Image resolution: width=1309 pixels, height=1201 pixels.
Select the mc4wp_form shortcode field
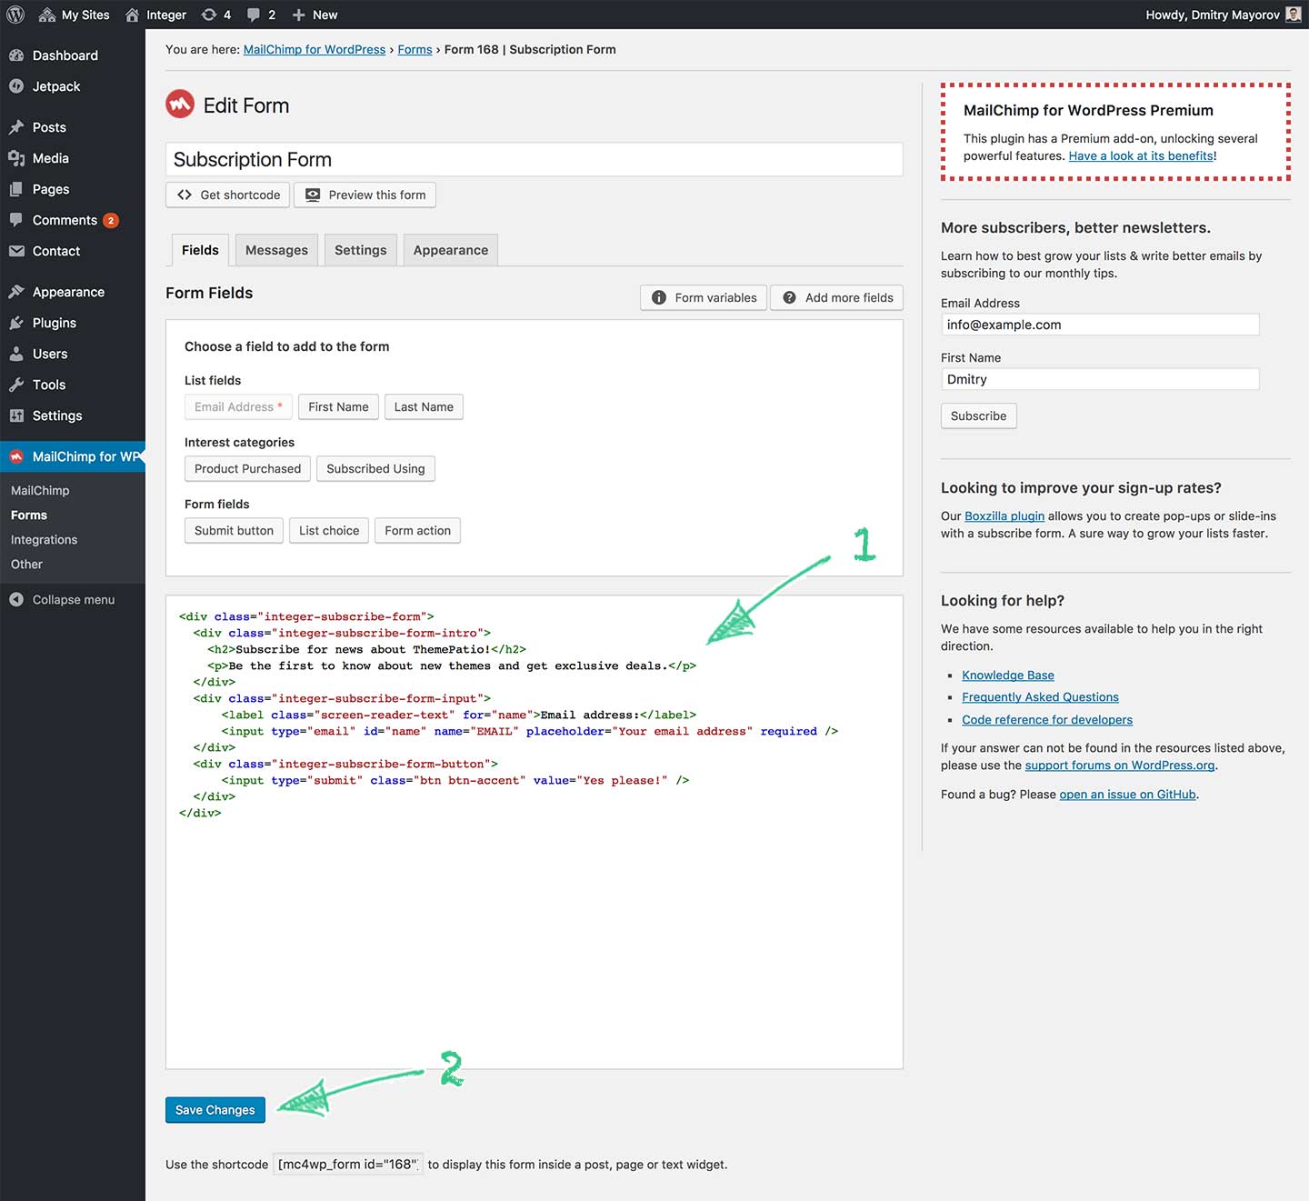pyautogui.click(x=347, y=1164)
